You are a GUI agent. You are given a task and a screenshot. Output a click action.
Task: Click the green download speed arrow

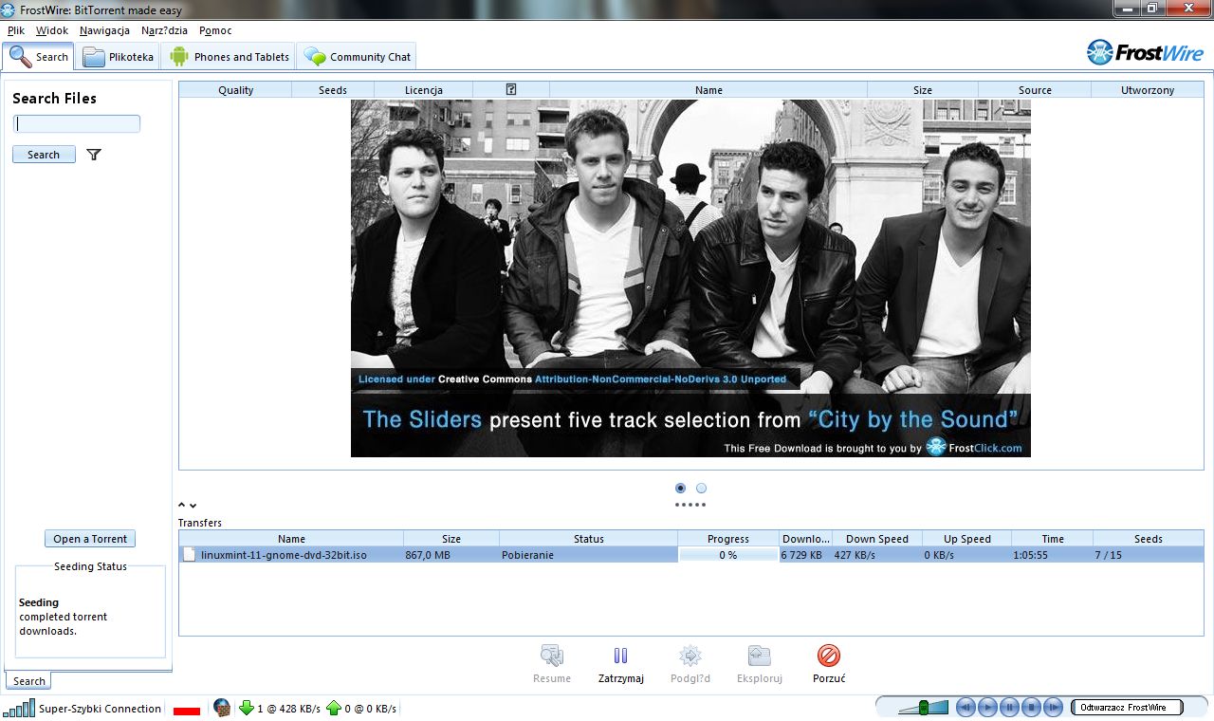247,708
